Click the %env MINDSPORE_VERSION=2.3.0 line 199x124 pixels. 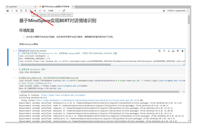(34, 59)
